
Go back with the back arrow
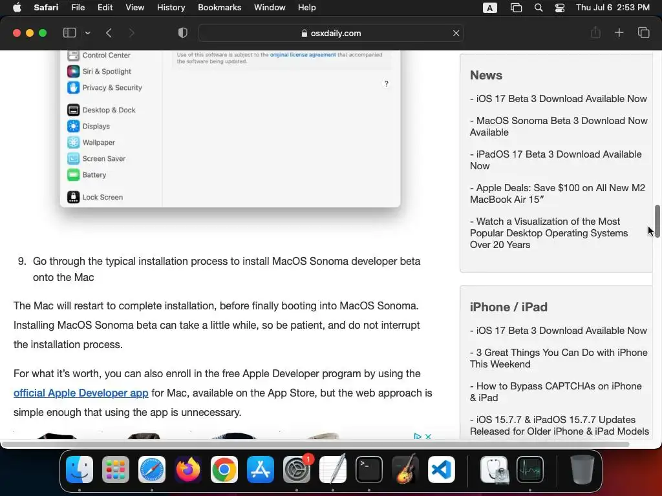(109, 33)
